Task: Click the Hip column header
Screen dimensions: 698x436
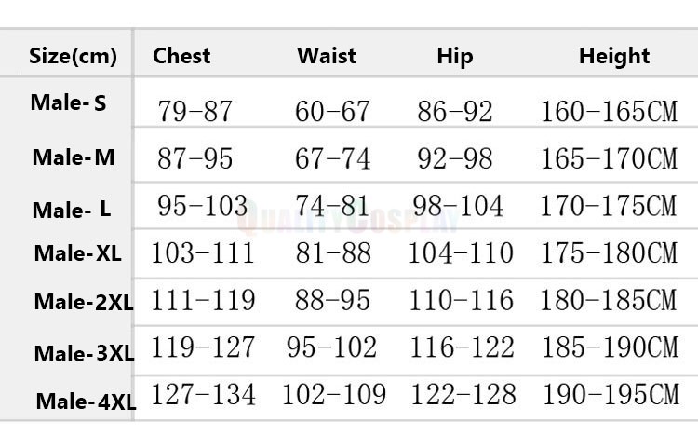Action: tap(455, 57)
